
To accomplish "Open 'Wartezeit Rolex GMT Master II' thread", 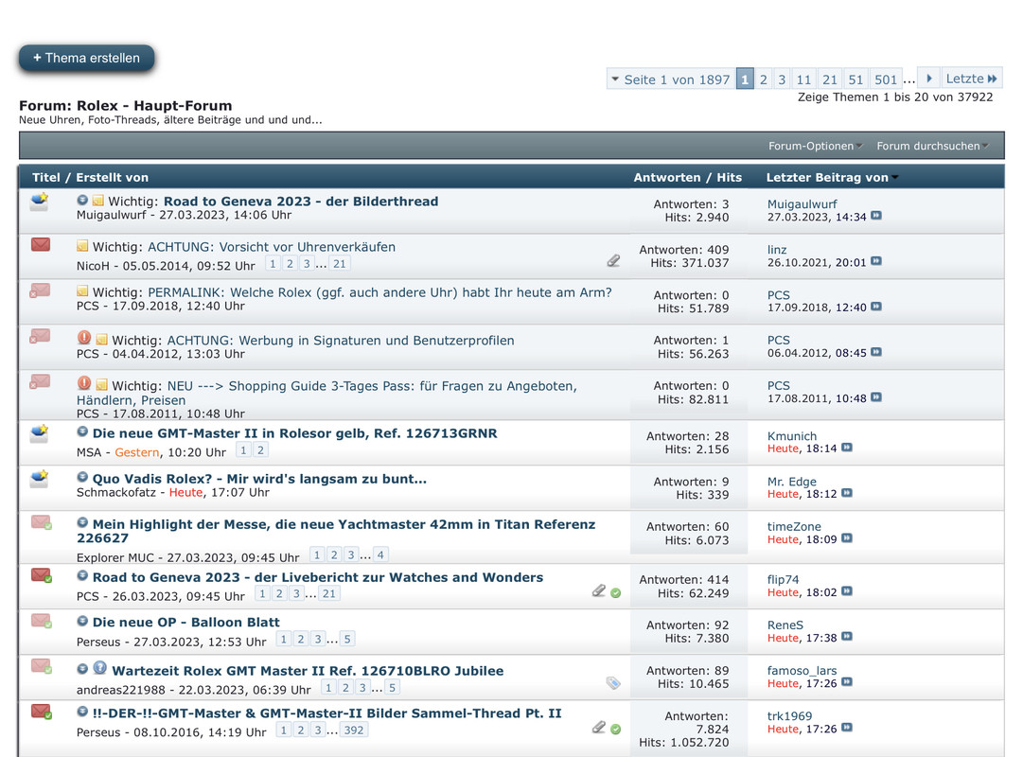I will point(308,671).
